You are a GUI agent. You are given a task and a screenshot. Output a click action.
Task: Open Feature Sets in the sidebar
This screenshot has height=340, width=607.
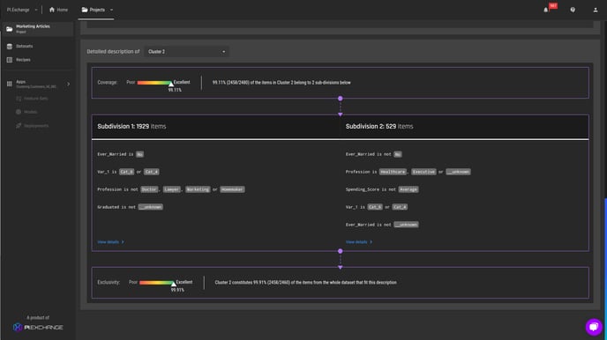tap(36, 99)
